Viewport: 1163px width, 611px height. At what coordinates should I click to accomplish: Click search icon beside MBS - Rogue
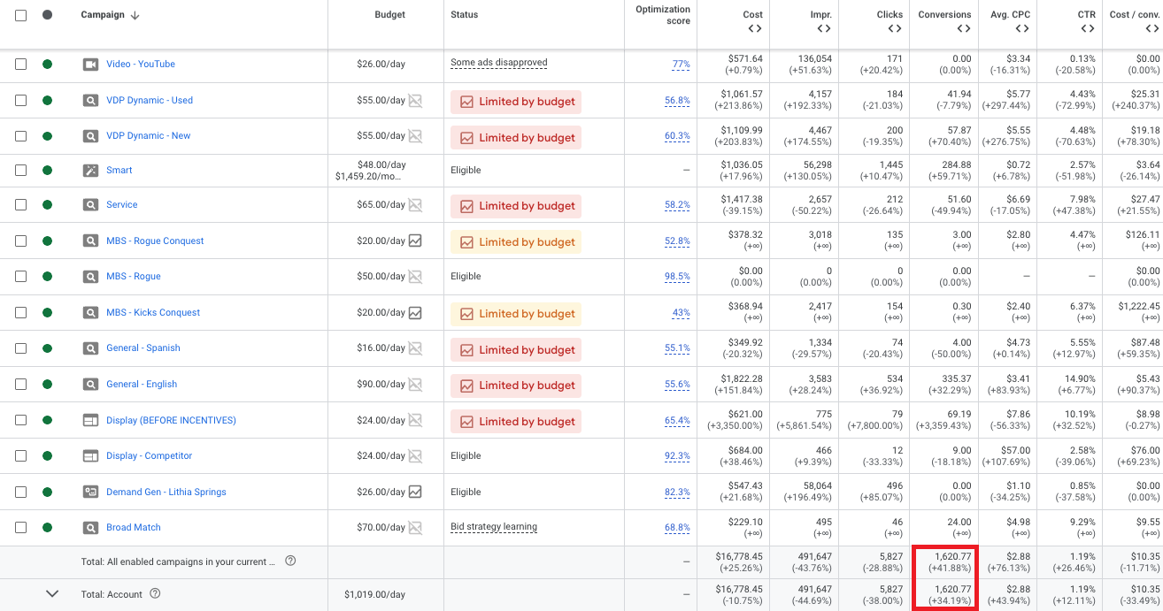90,276
